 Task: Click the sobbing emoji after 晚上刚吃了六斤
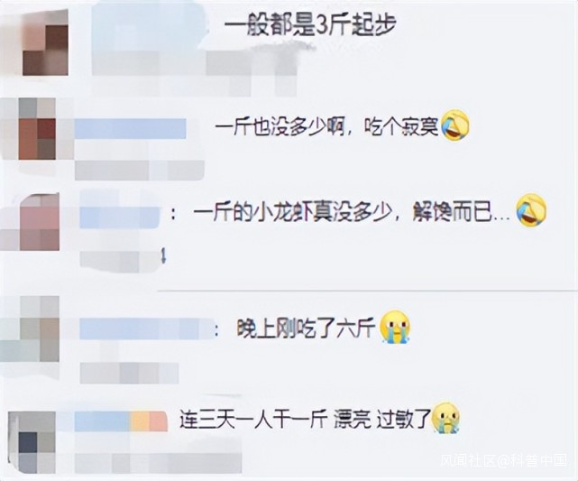(x=396, y=328)
